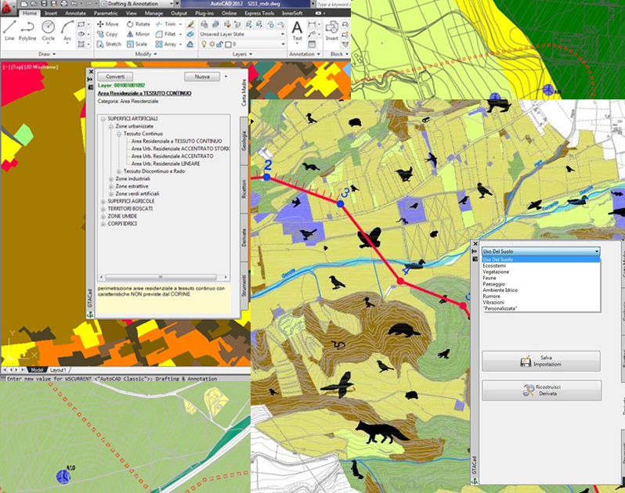Viewport: 625px width, 493px height.
Task: Click the Ricostruisci Derivata button
Action: [541, 390]
